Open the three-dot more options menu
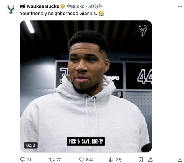Viewport: 184px width, 163px height. pyautogui.click(x=179, y=6)
